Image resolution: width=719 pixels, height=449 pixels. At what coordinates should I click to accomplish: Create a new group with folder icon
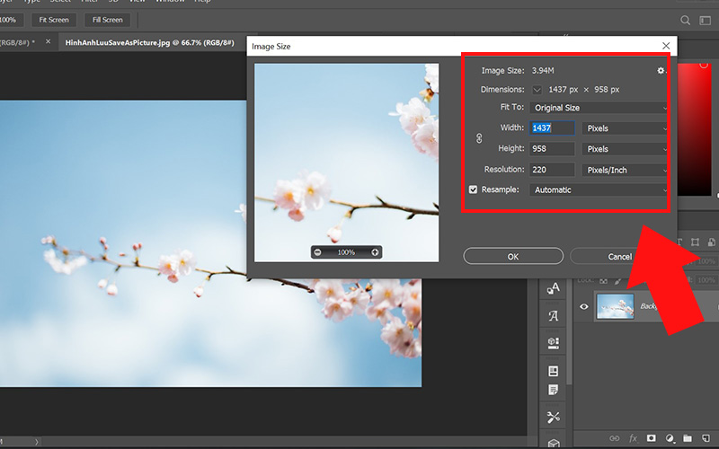[688, 438]
